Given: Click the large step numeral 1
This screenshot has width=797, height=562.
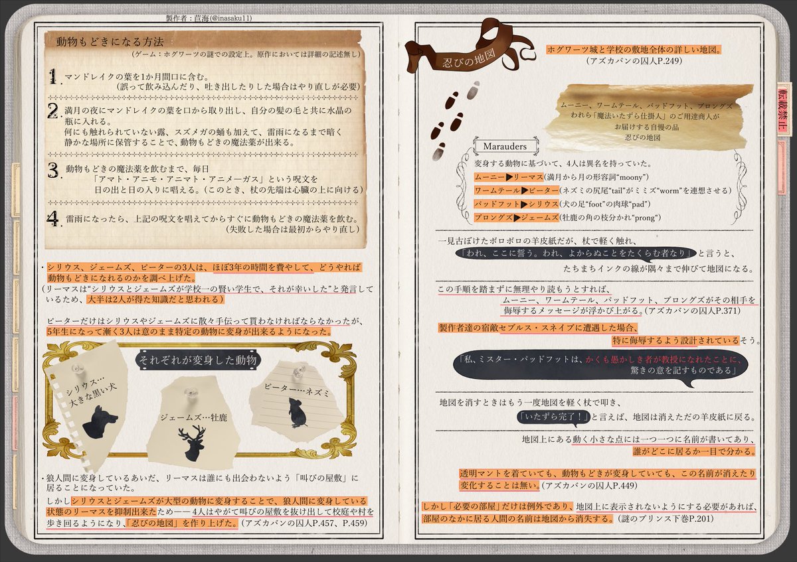Looking at the screenshot, I should point(52,78).
